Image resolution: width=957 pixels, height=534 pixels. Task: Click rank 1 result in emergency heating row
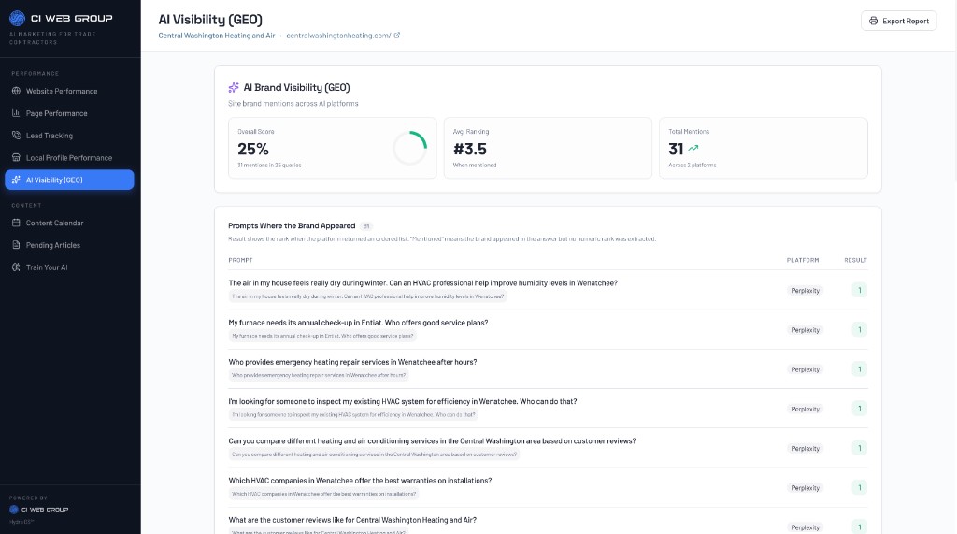click(x=860, y=369)
